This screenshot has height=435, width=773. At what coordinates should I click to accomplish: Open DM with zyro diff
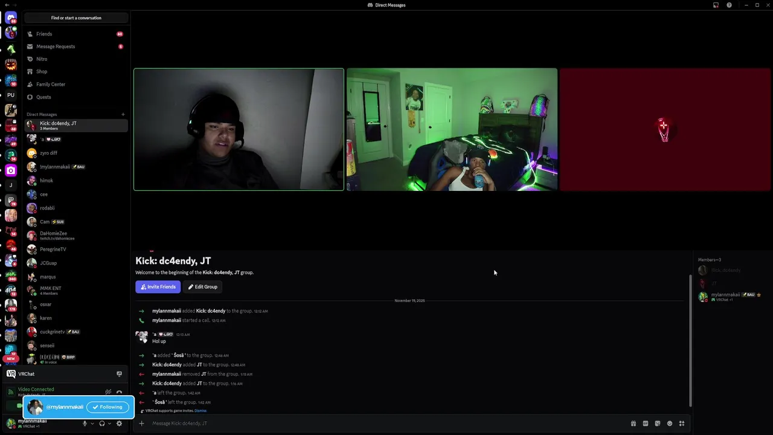pyautogui.click(x=76, y=153)
